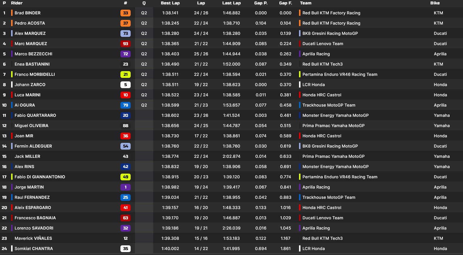Click Maverick Viñales' number 12 badge
463x255 pixels.
pos(125,238)
